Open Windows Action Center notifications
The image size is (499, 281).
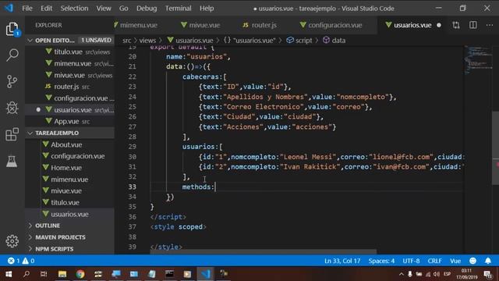click(488, 274)
